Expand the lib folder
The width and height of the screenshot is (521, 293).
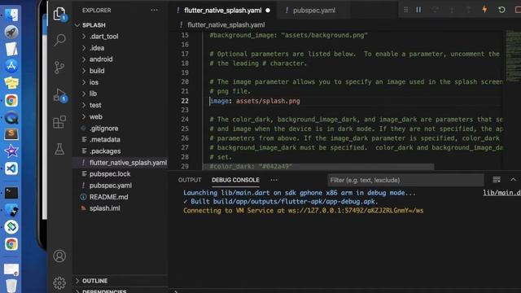[93, 94]
